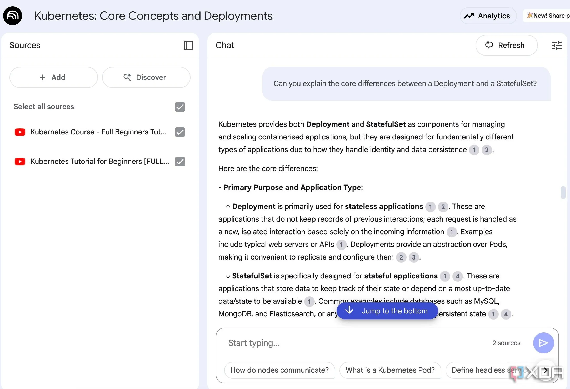Click citation 1 after stateless applications
570x389 pixels.
[431, 207]
